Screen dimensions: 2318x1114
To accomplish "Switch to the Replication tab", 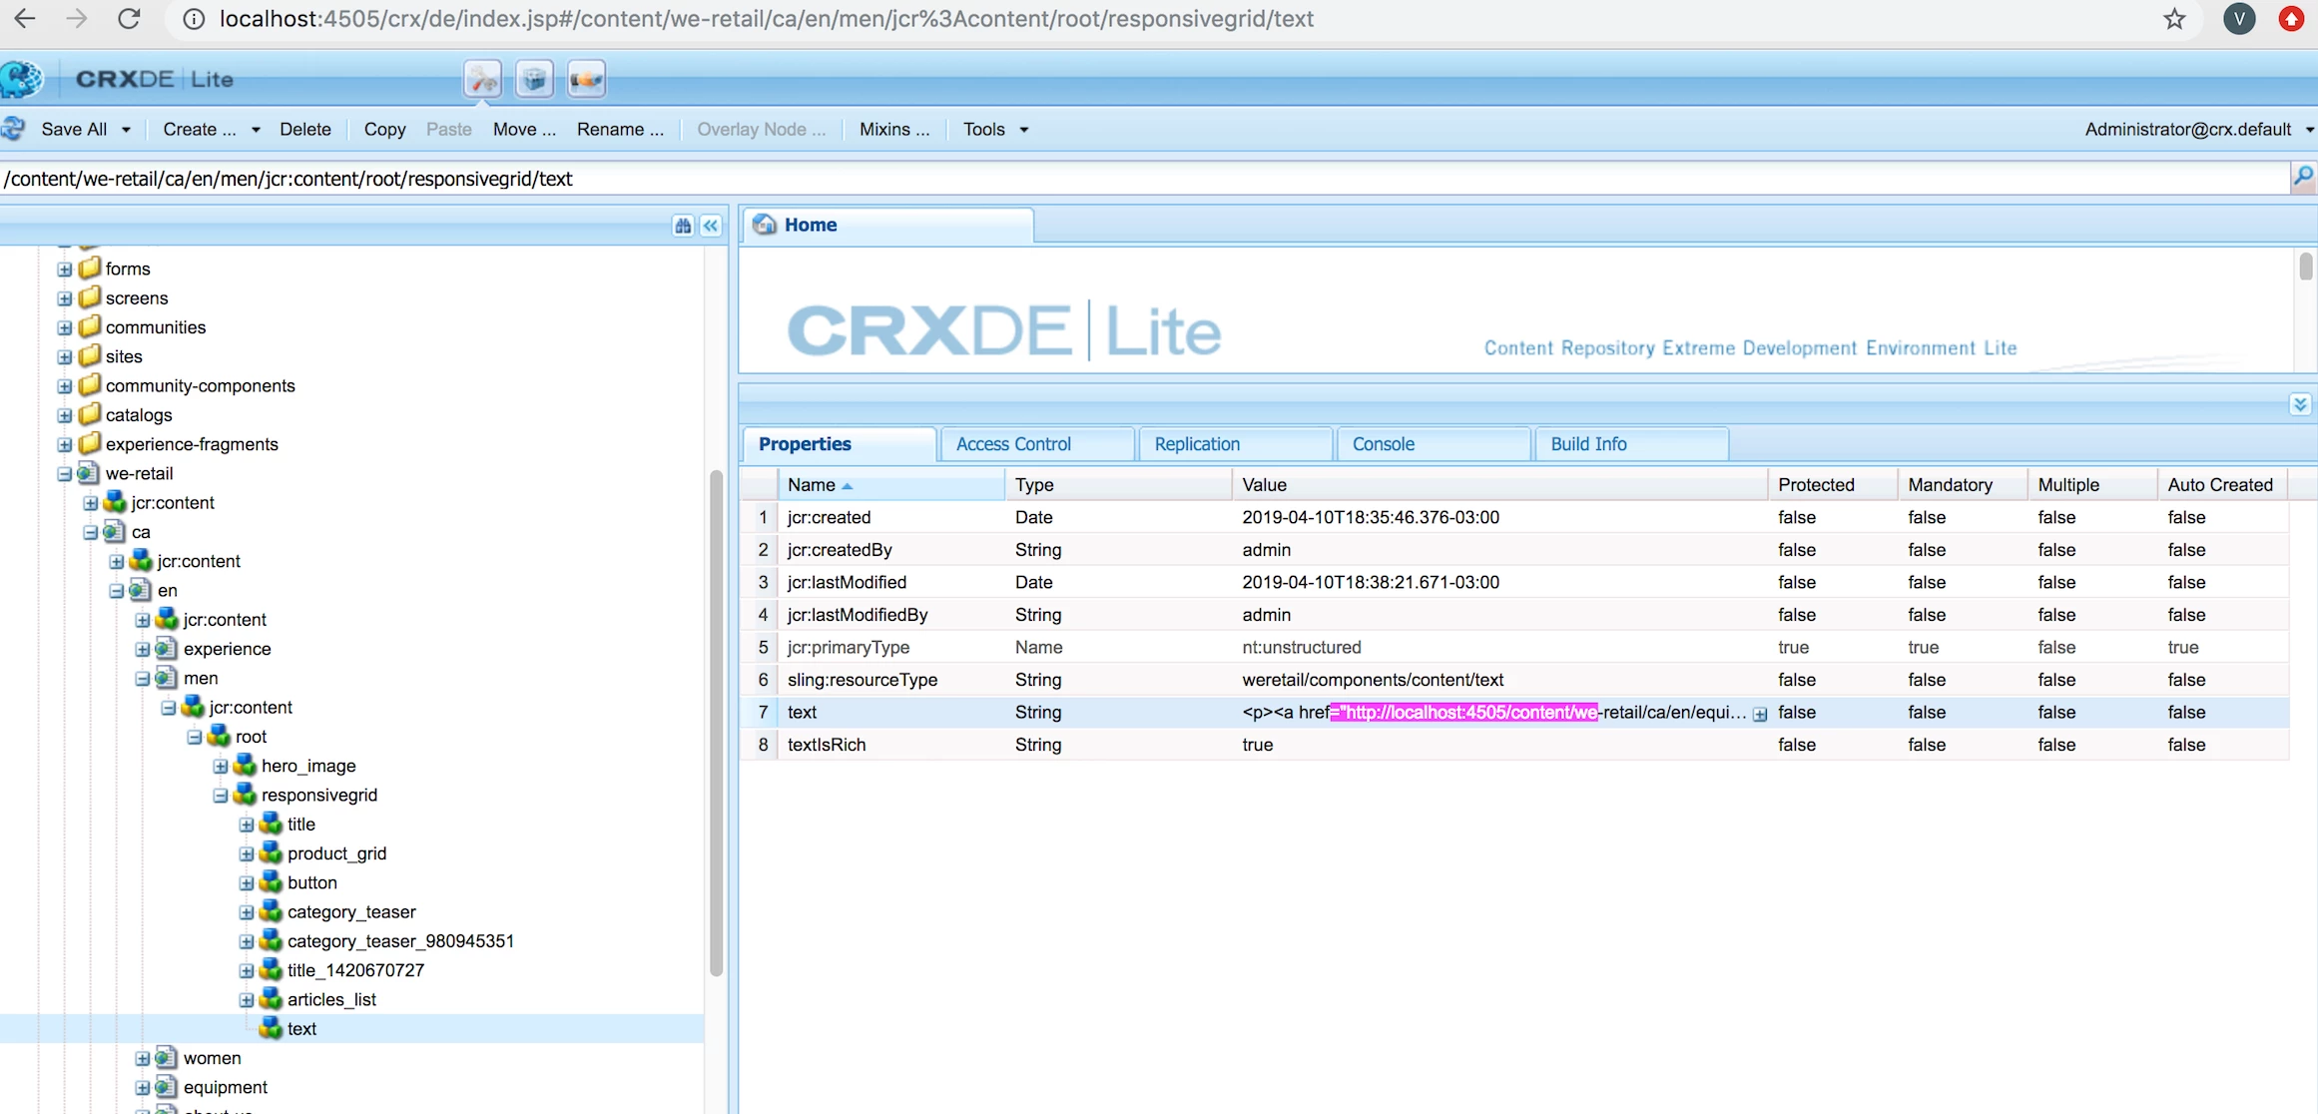I will point(1197,444).
